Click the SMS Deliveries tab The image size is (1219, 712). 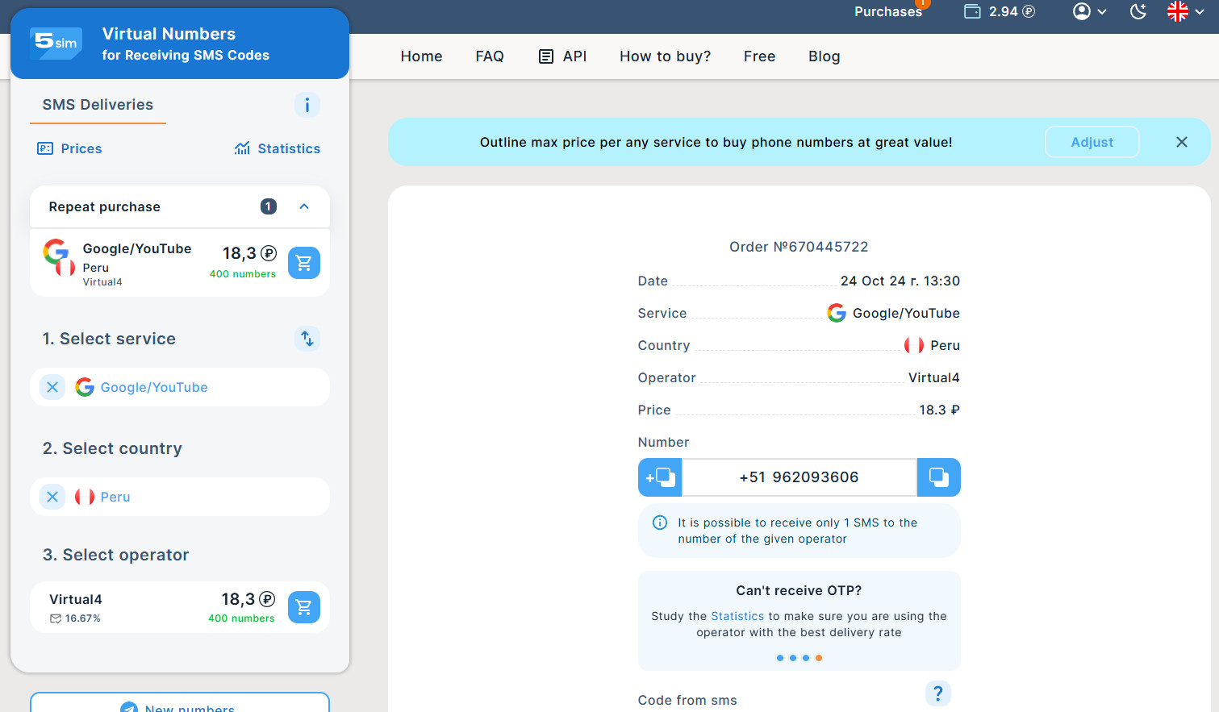98,106
